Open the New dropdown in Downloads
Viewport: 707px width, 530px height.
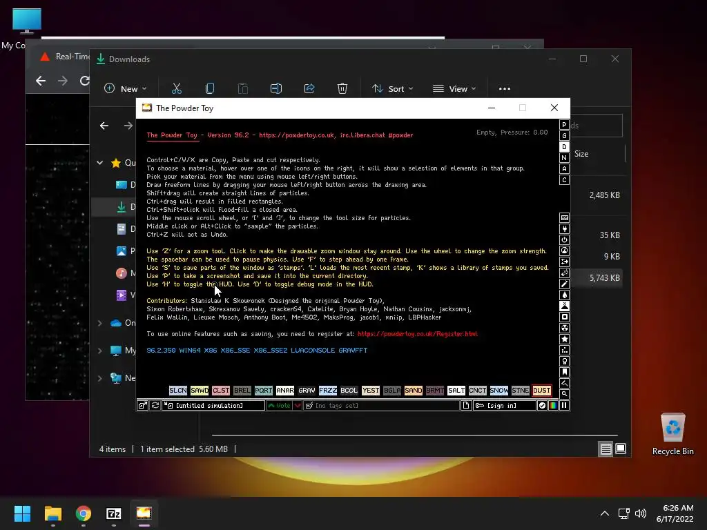click(x=126, y=89)
